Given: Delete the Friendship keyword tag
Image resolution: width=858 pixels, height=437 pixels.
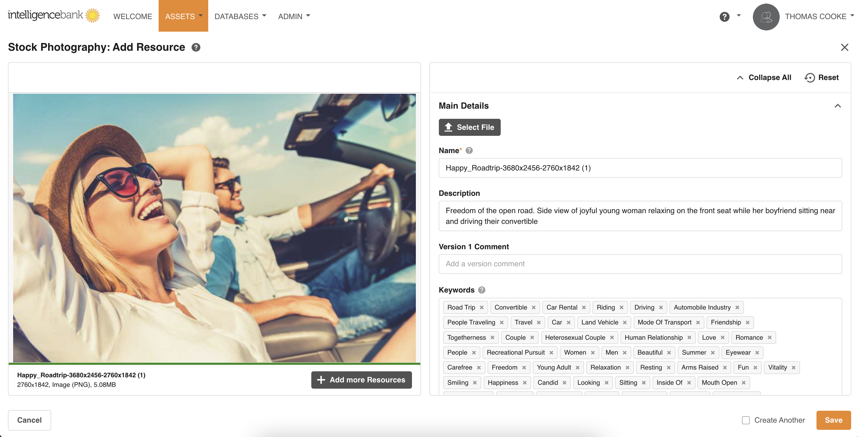Looking at the screenshot, I should (x=747, y=322).
